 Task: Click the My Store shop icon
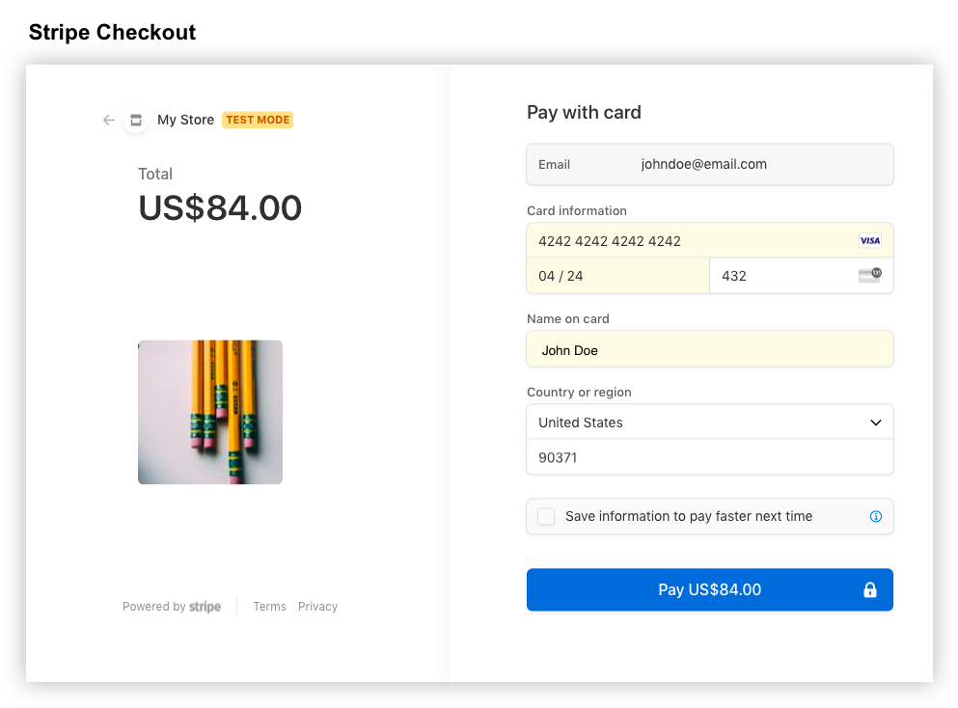[x=136, y=120]
